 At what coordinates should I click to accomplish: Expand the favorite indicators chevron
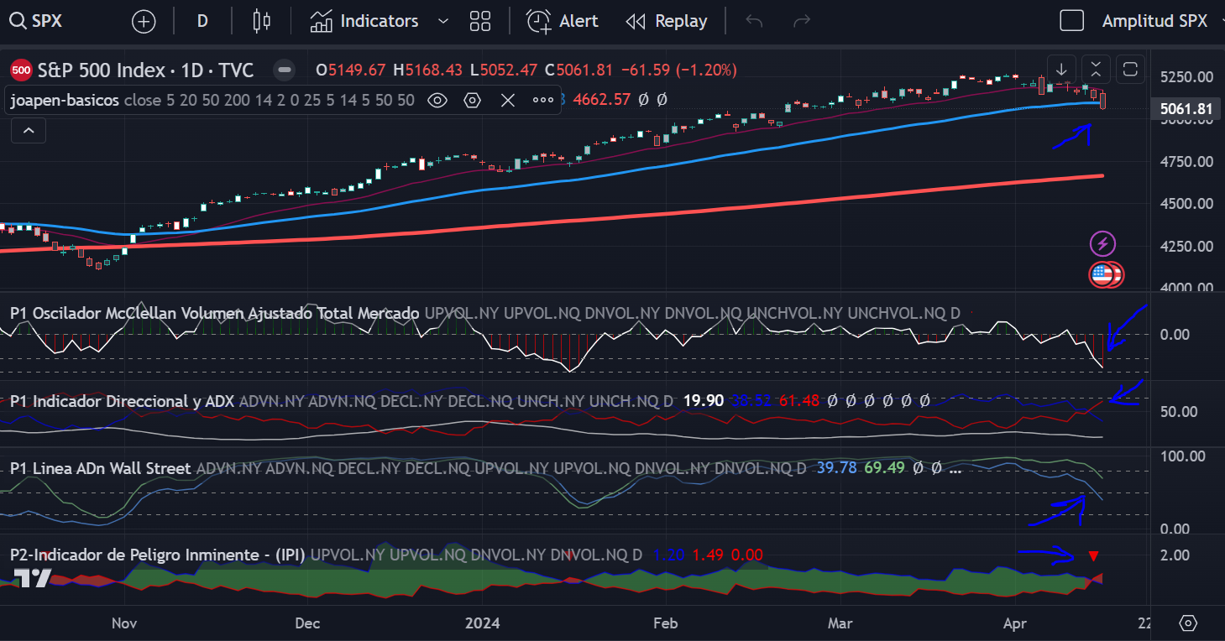point(444,21)
